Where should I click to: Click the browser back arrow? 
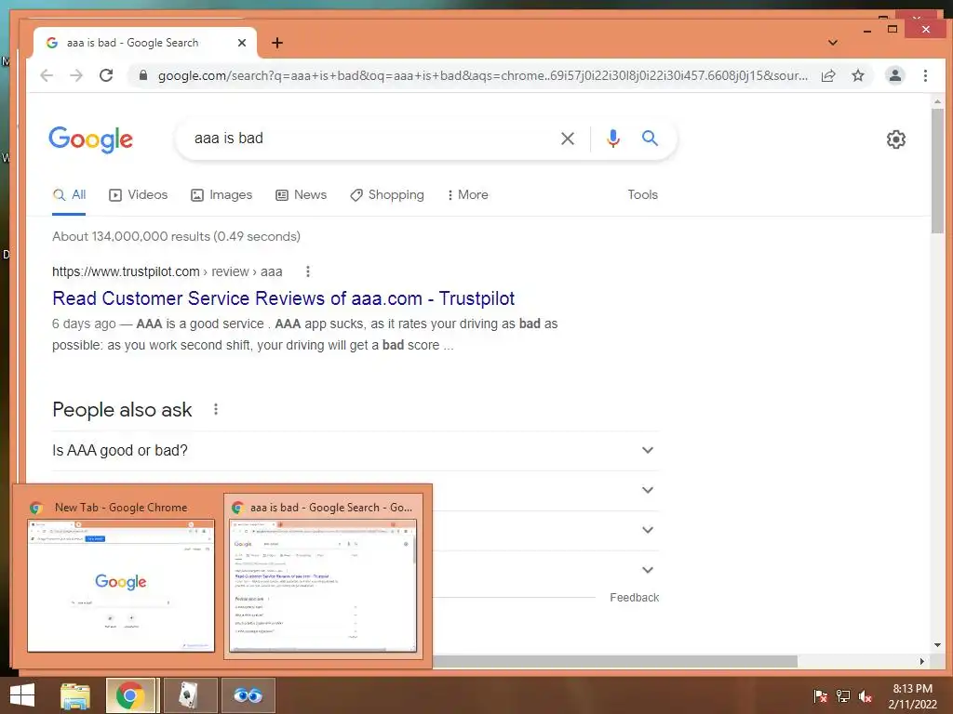click(x=47, y=75)
